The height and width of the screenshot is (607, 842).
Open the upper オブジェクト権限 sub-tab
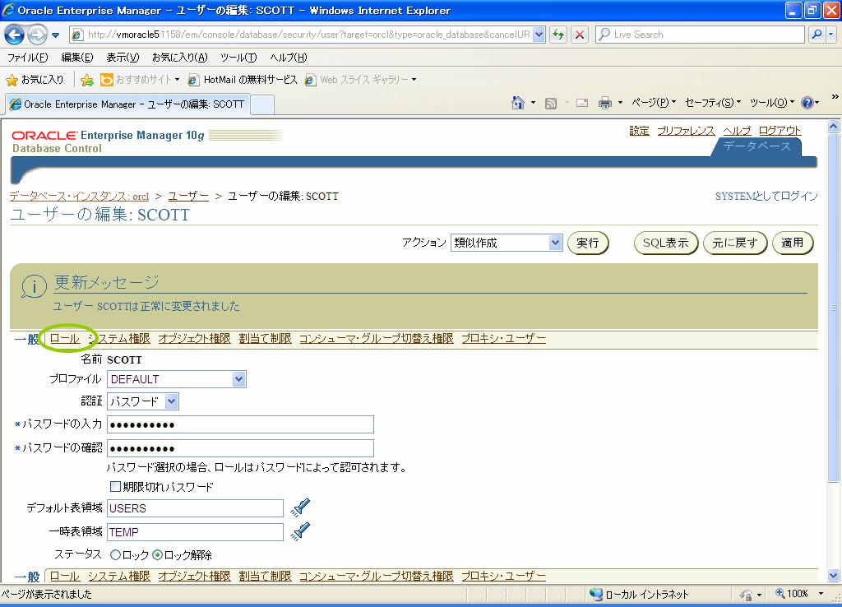[x=194, y=338]
